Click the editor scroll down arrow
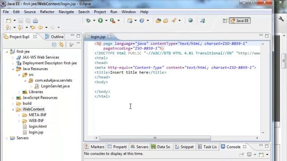Image resolution: width=287 pixels, height=161 pixels. click(x=263, y=133)
